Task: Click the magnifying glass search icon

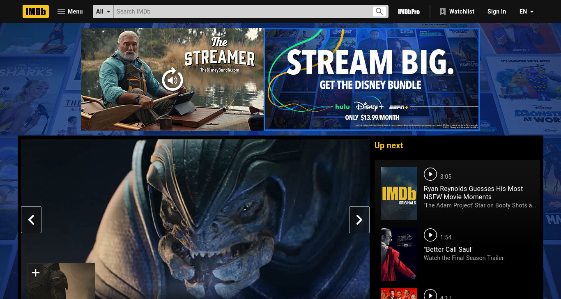Action: [379, 11]
